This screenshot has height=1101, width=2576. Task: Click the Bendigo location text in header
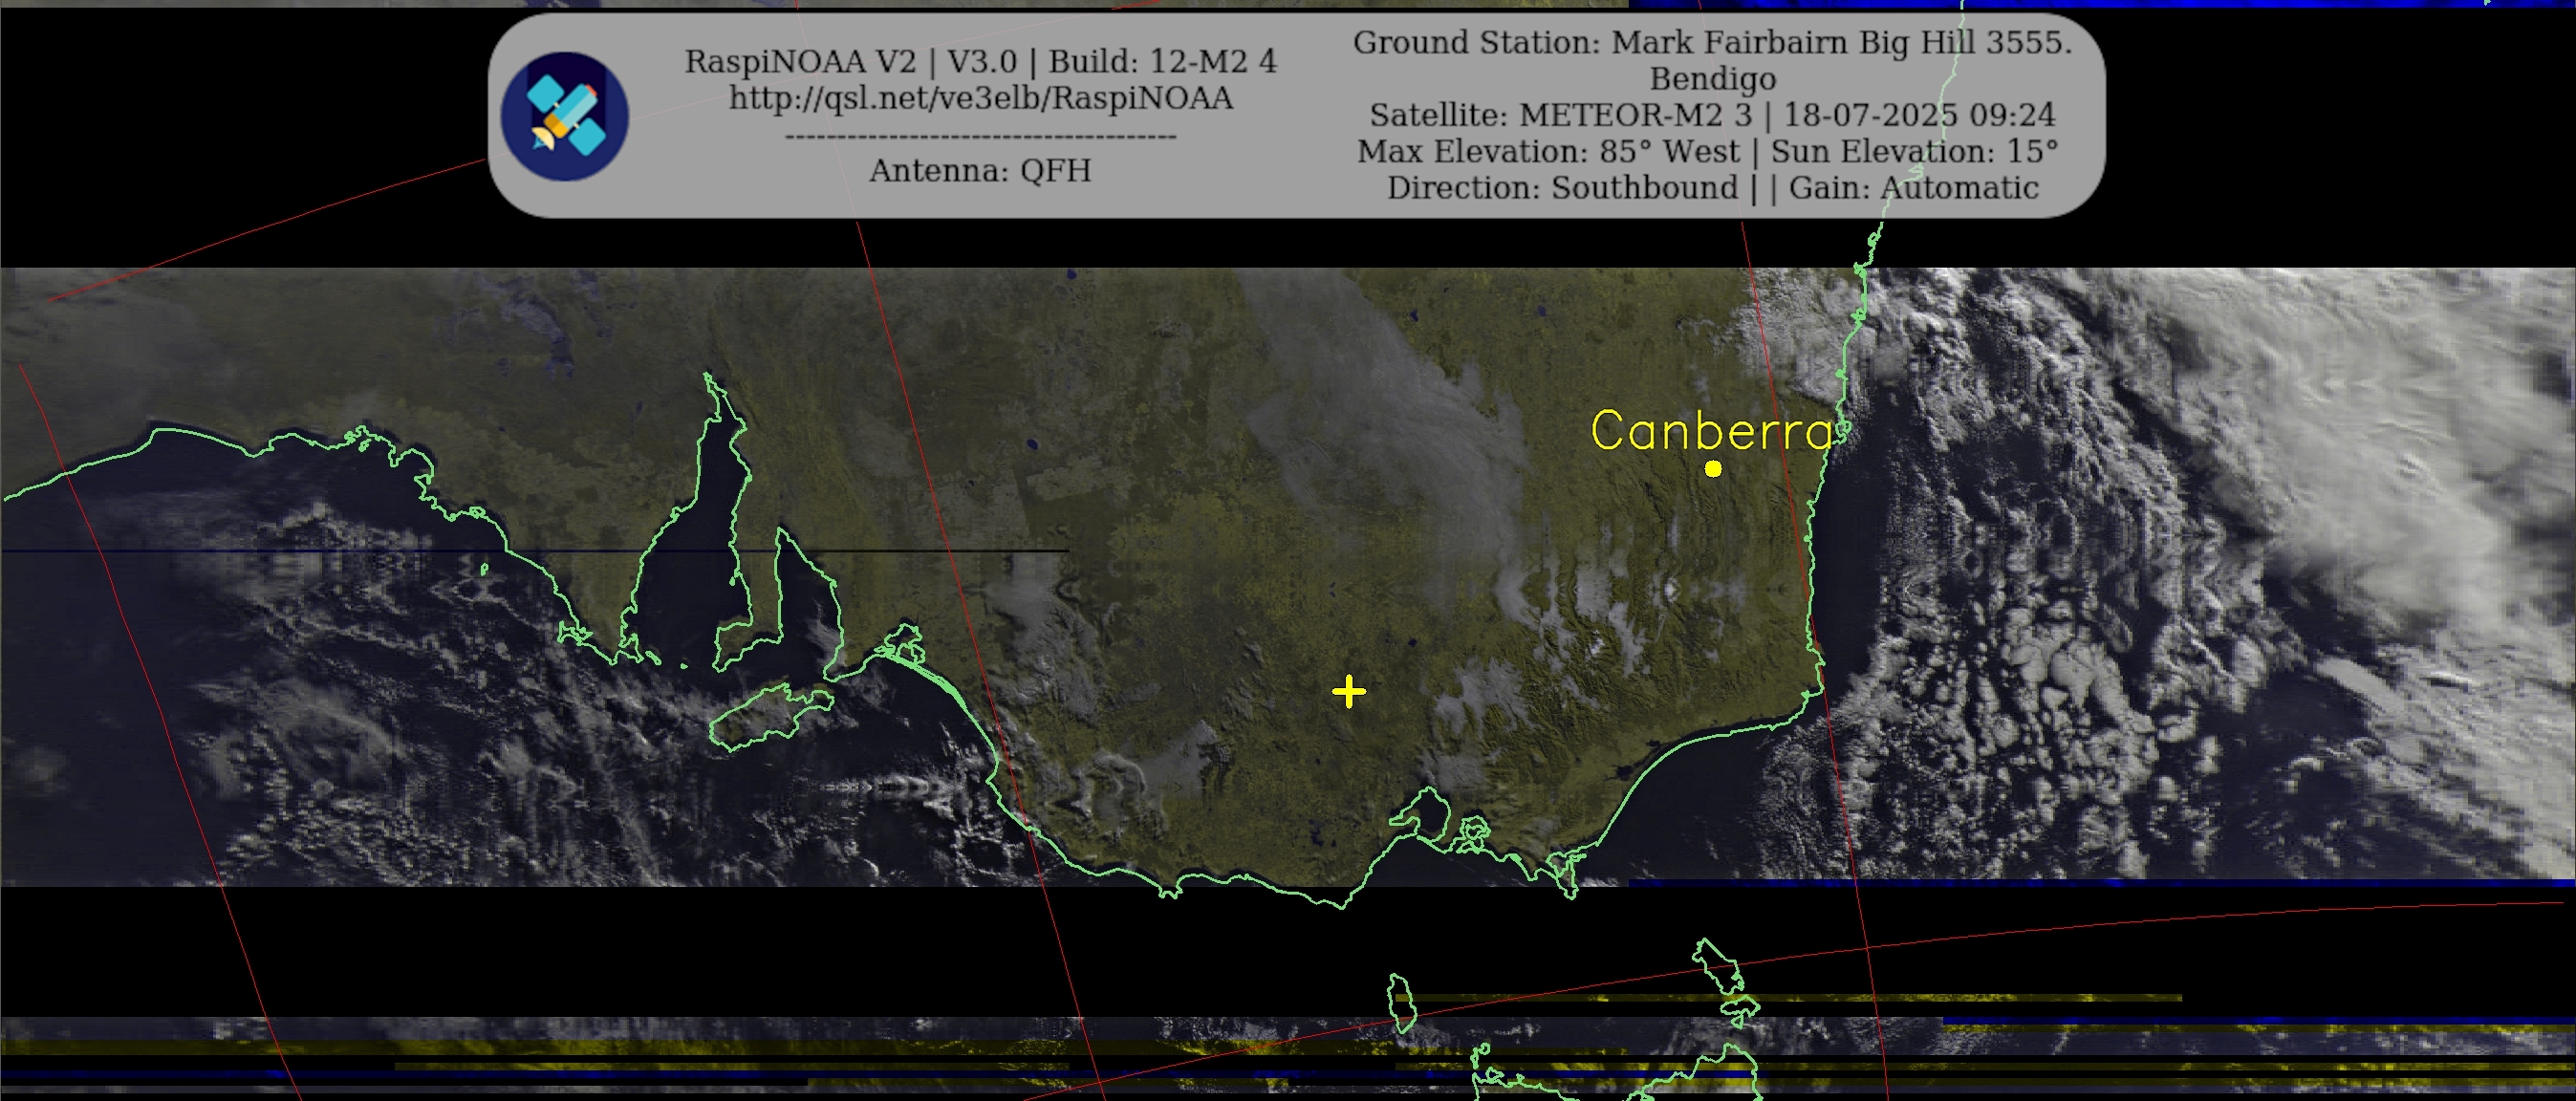[x=1712, y=78]
